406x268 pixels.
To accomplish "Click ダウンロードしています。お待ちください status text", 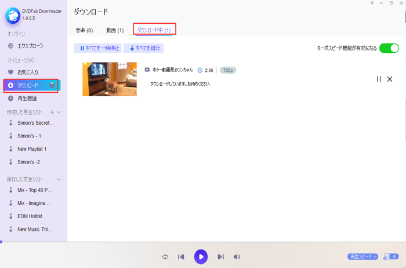I will click(x=180, y=84).
